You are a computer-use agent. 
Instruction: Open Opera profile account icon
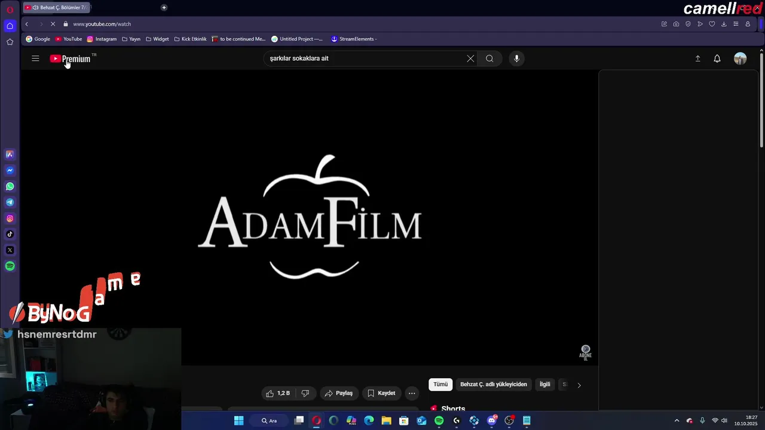pos(748,24)
